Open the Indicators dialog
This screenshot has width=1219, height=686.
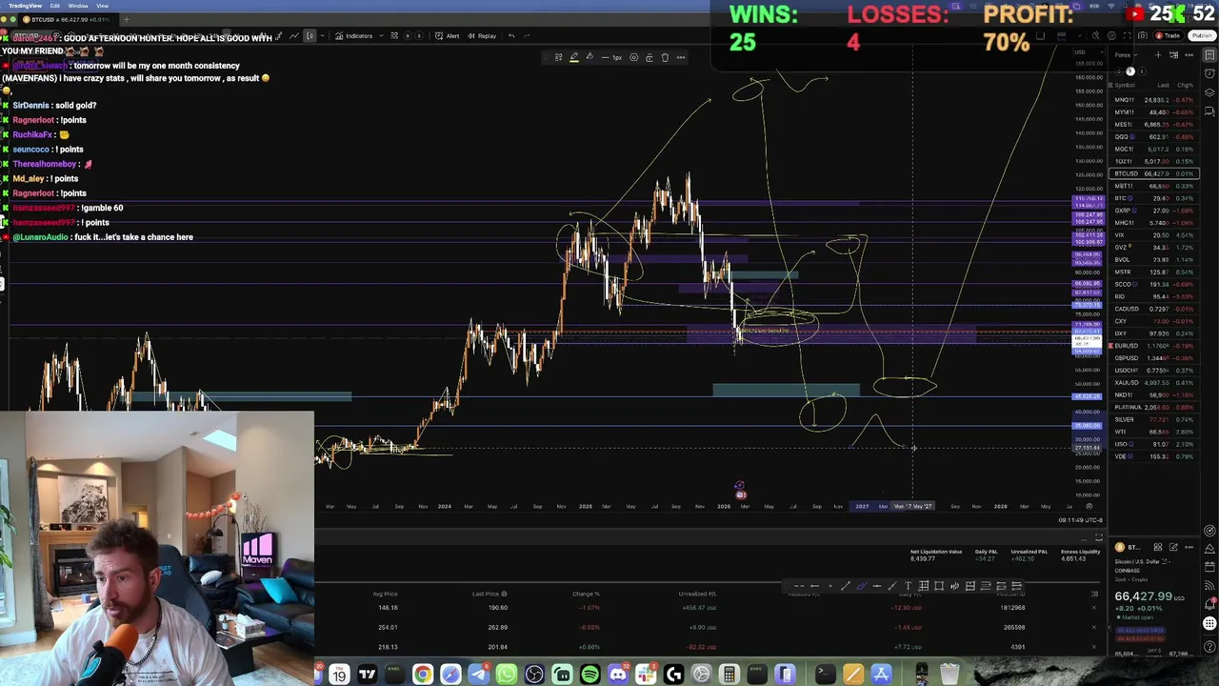point(354,35)
